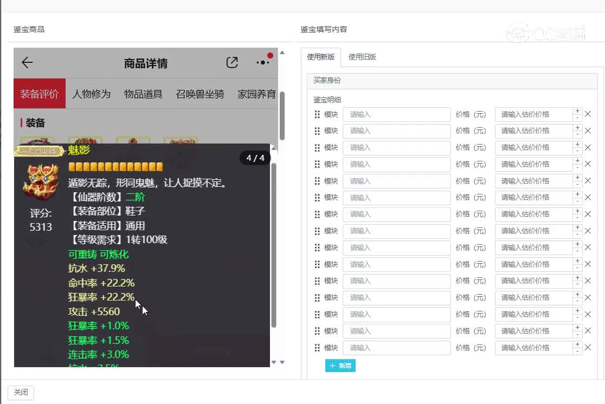
Task: Click the 鉴宝商品 panel title
Action: pos(29,29)
